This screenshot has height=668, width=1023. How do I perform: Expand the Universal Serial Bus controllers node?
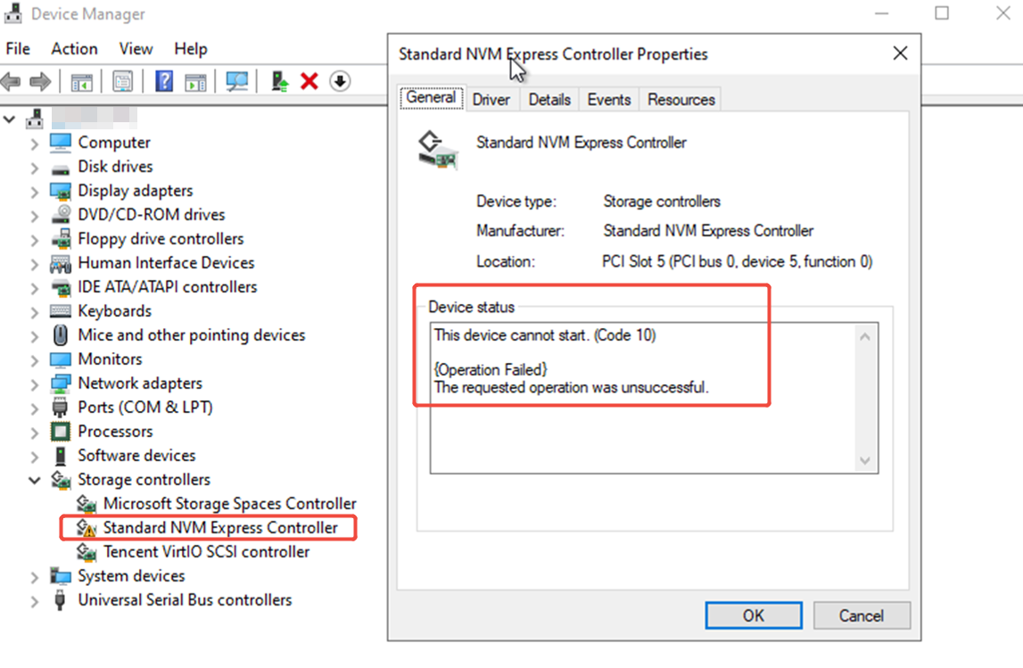[35, 601]
